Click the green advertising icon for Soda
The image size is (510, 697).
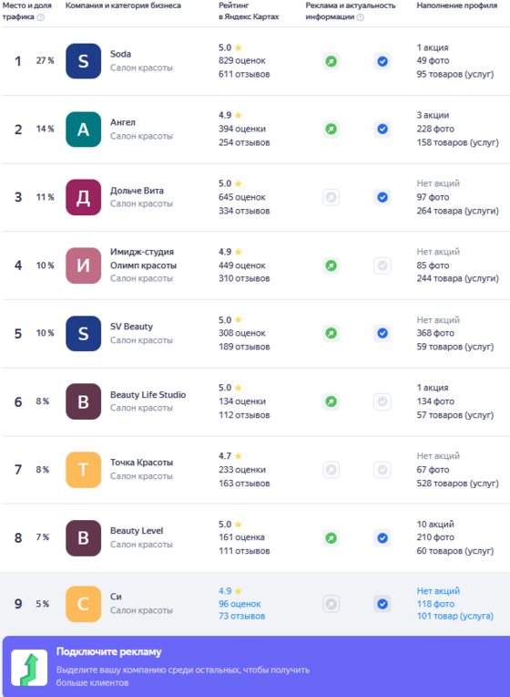coord(331,61)
